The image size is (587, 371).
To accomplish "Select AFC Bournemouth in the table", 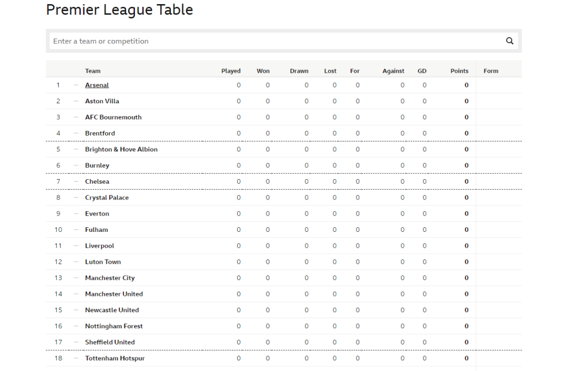I will [x=113, y=117].
